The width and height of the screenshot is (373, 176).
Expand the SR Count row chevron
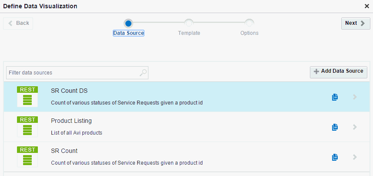click(x=355, y=157)
